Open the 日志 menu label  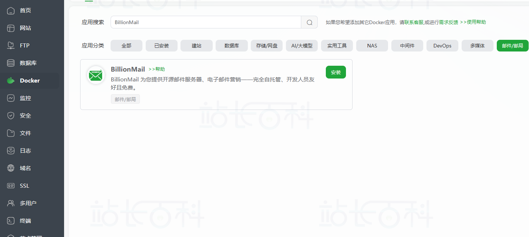25,150
